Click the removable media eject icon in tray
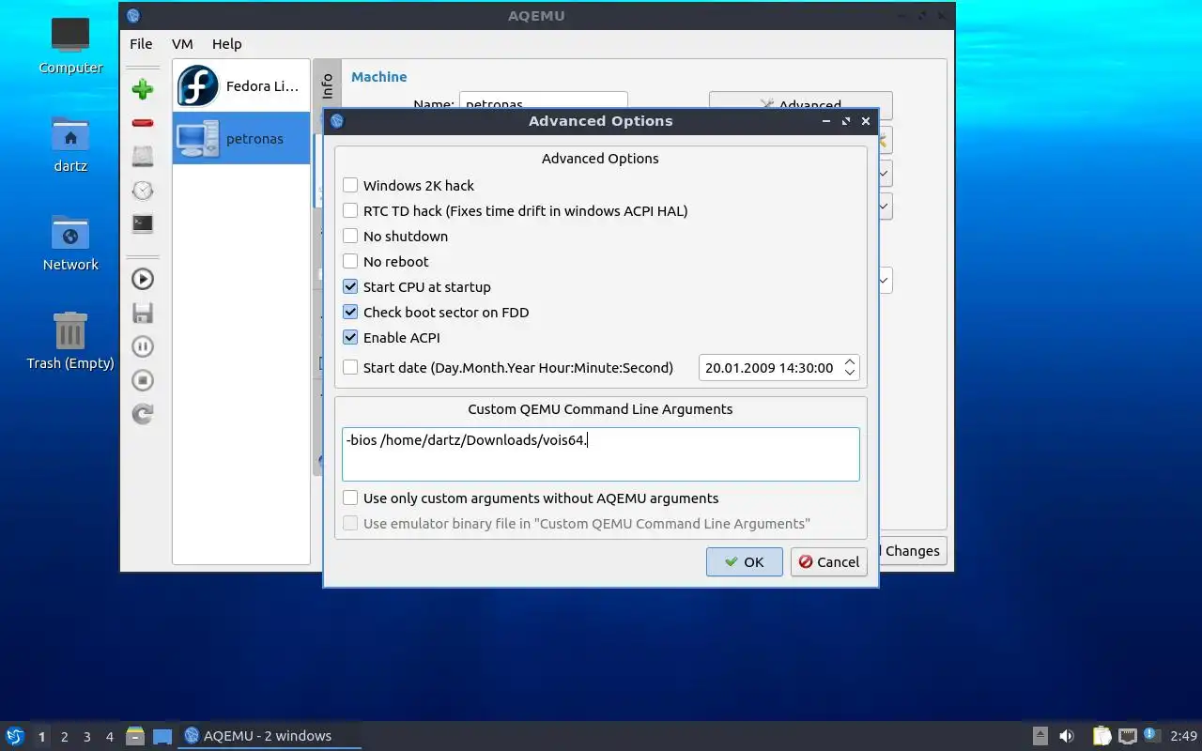The image size is (1202, 751). pos(1040,736)
